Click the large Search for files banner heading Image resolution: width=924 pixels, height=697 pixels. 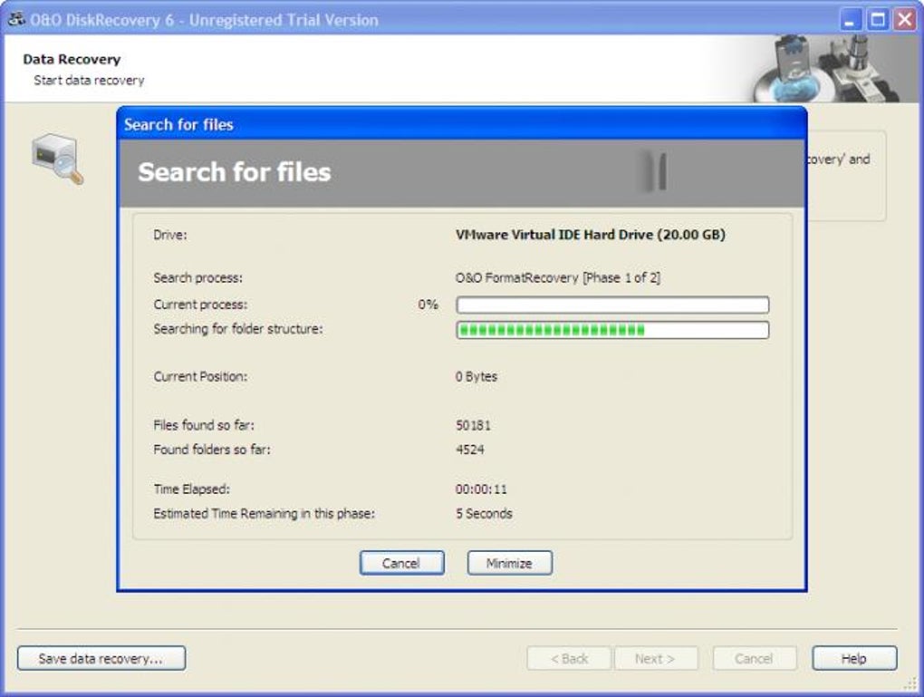(235, 172)
